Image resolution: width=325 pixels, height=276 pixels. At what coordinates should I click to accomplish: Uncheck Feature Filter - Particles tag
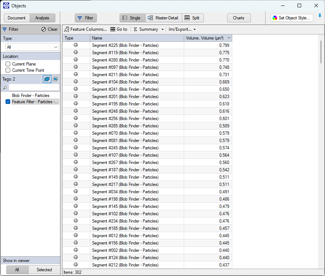[x=8, y=101]
